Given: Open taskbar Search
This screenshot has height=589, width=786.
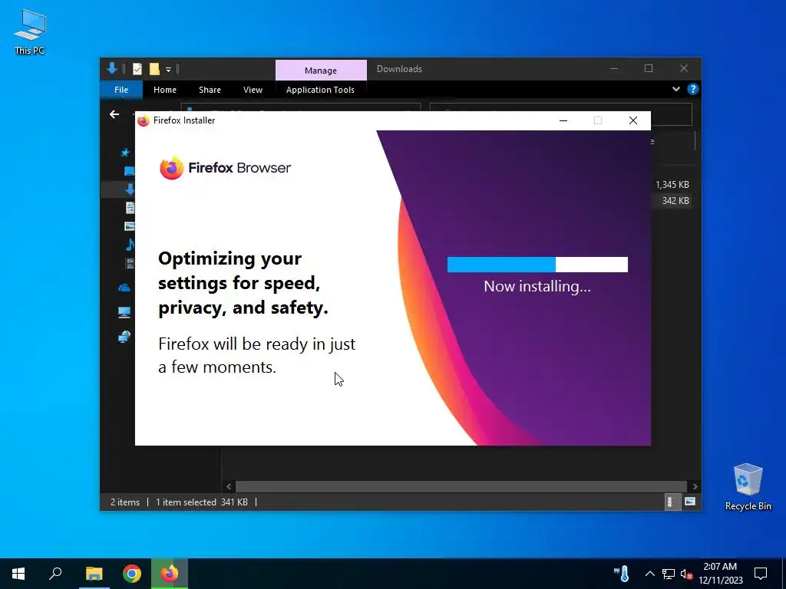Looking at the screenshot, I should coord(55,574).
